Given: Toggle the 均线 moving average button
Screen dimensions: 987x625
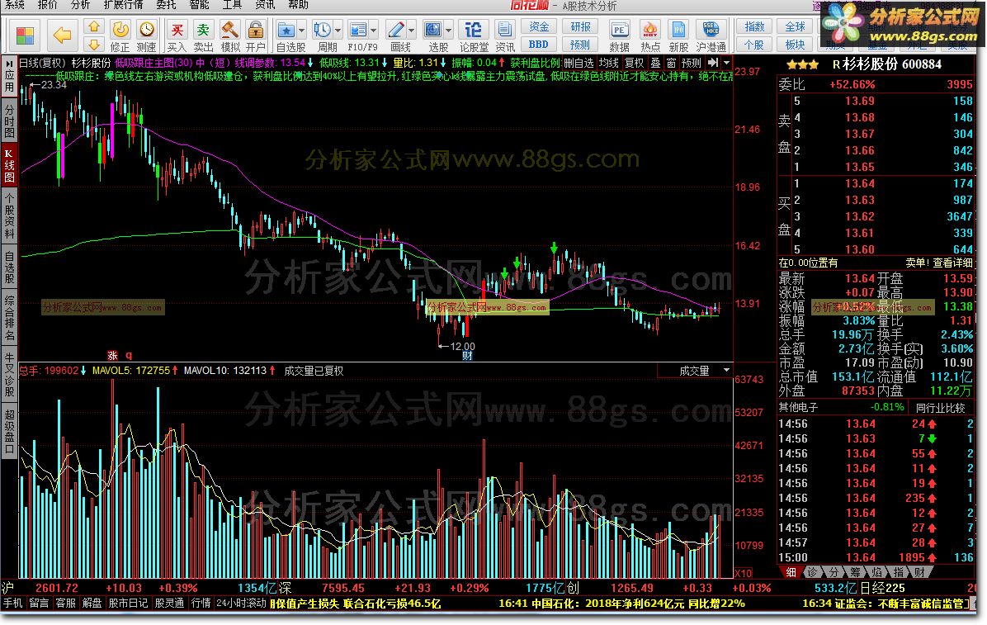Looking at the screenshot, I should pos(609,63).
